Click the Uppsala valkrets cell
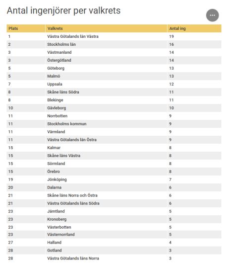228x268 pixels. [x=106, y=84]
